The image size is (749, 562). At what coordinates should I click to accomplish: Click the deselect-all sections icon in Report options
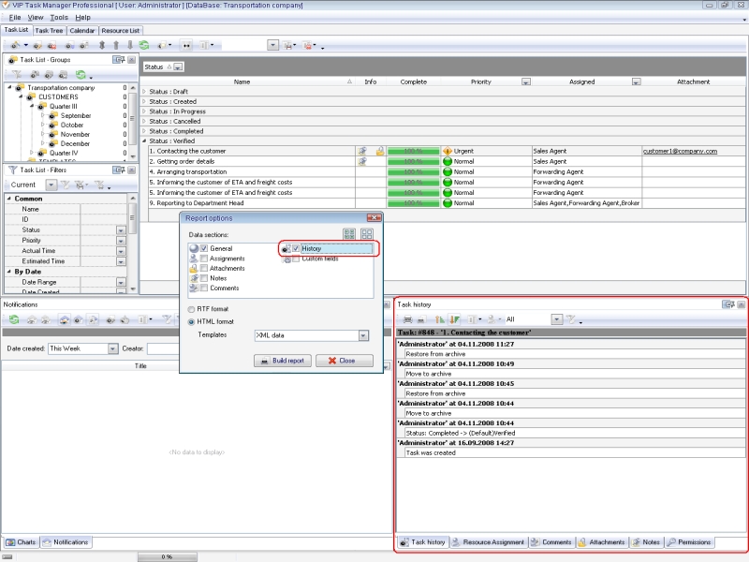click(367, 234)
